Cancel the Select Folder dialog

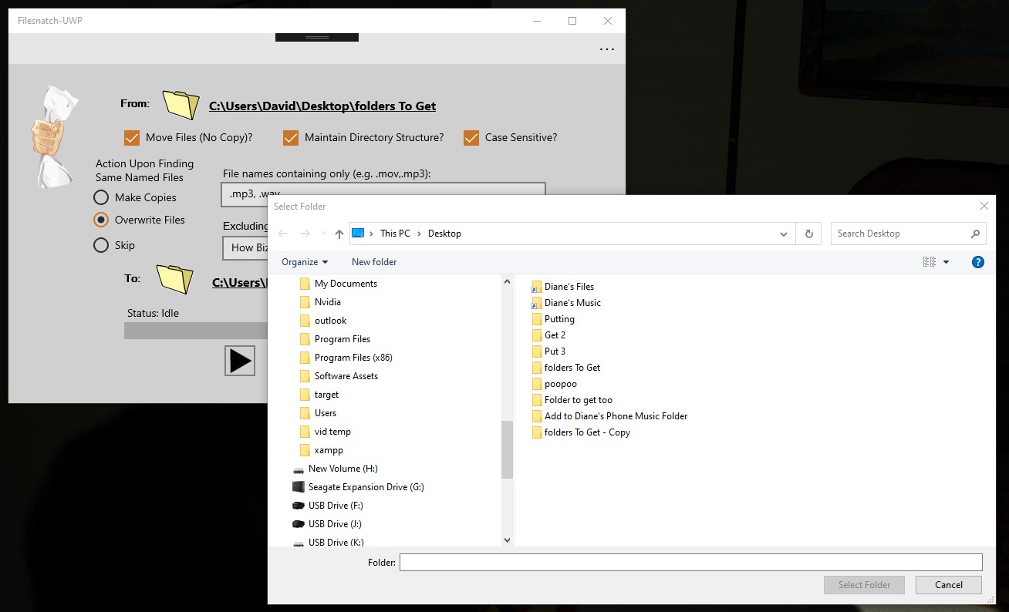(949, 585)
